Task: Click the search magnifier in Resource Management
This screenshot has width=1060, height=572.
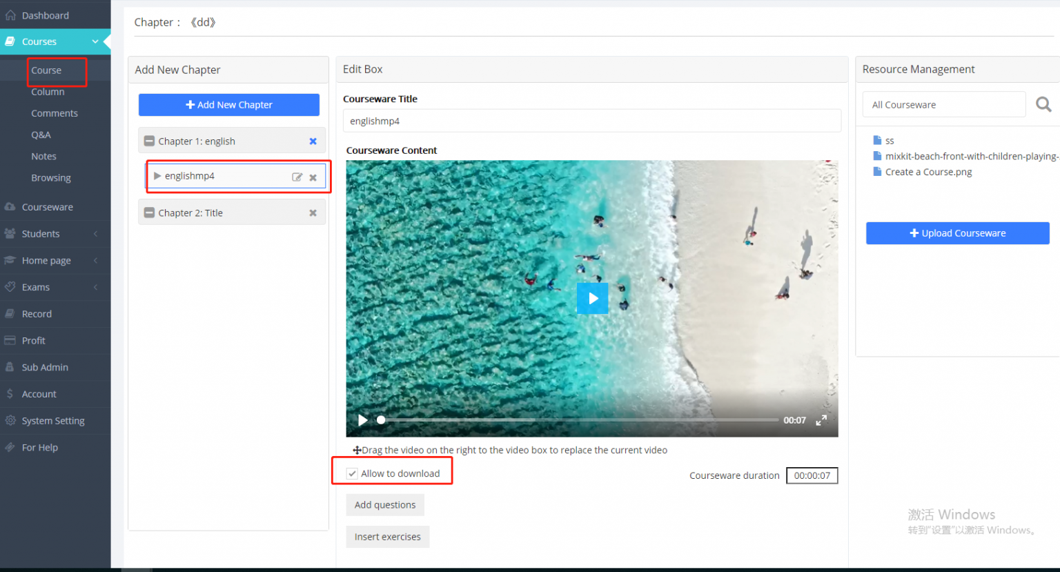Action: click(x=1043, y=104)
